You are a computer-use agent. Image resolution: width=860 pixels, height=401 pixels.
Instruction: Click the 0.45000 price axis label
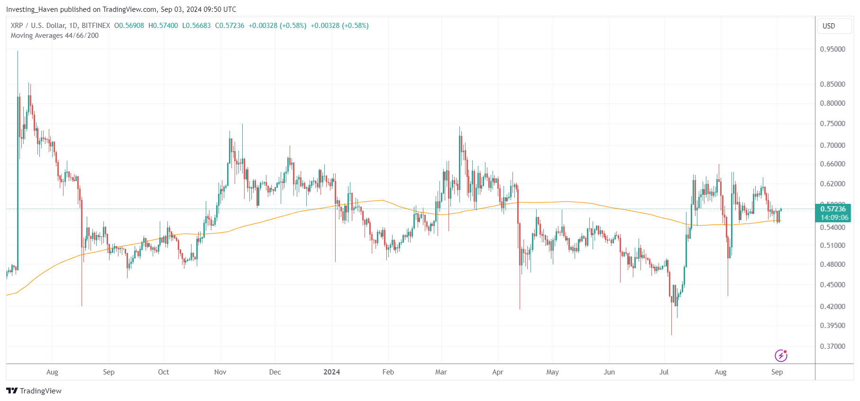[x=833, y=285]
